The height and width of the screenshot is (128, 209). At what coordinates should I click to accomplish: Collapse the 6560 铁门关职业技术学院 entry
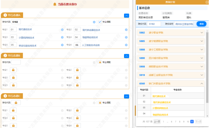click(x=202, y=83)
